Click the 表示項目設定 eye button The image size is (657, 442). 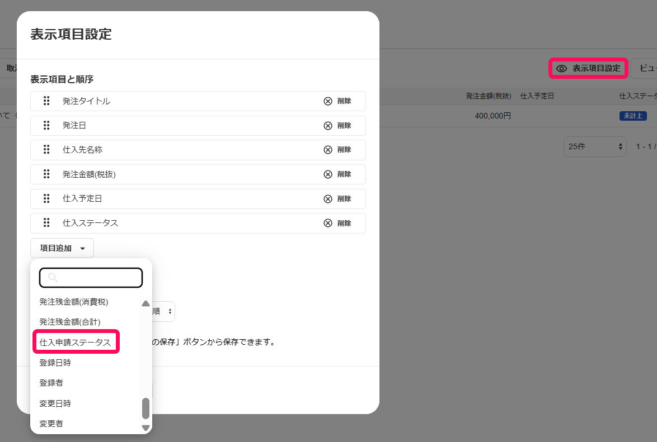(x=588, y=68)
